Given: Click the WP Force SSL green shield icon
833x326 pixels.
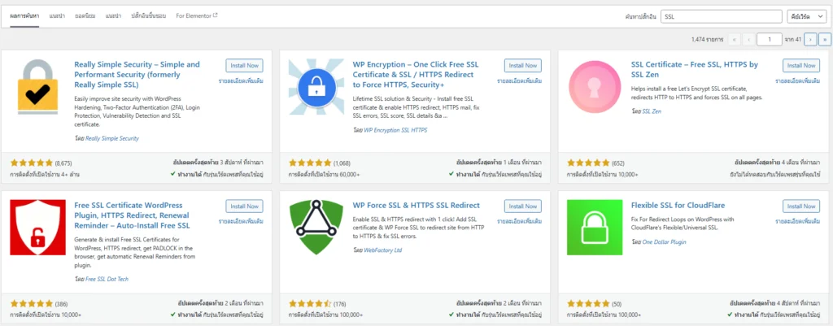Looking at the screenshot, I should [316, 228].
